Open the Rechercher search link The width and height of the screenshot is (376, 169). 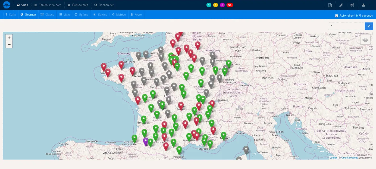coord(104,5)
